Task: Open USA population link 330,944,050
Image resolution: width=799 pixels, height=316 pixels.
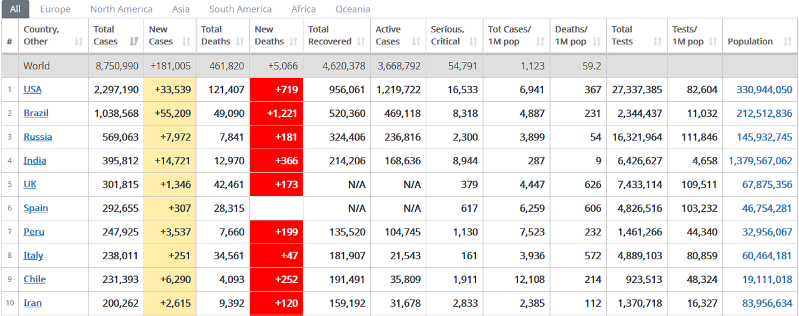Action: (764, 89)
